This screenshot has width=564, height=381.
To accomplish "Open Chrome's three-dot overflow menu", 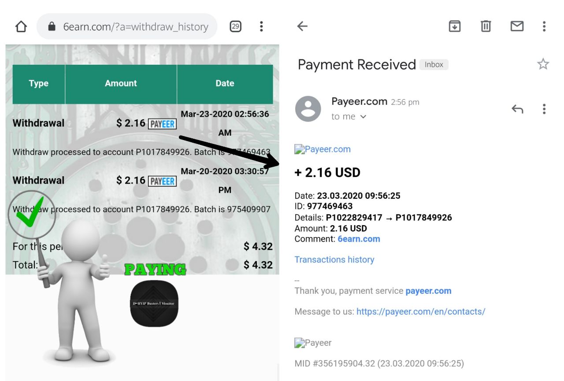I will pos(261,27).
